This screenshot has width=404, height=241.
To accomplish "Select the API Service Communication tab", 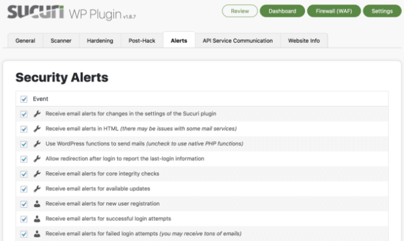I will [x=238, y=40].
